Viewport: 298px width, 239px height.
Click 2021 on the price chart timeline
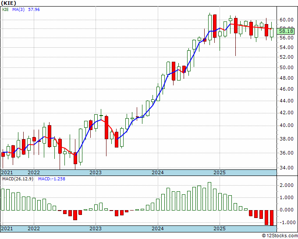7,172
